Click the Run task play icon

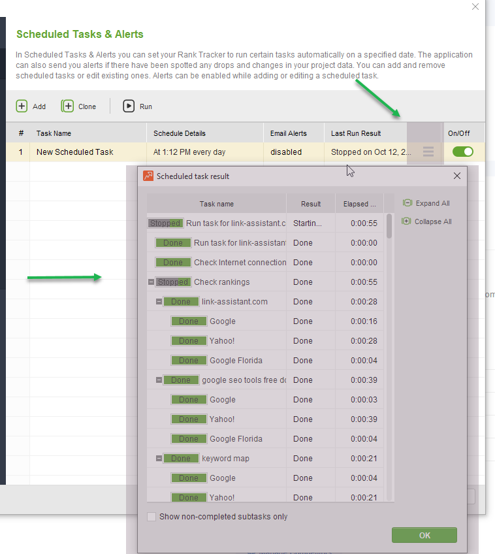click(x=129, y=106)
